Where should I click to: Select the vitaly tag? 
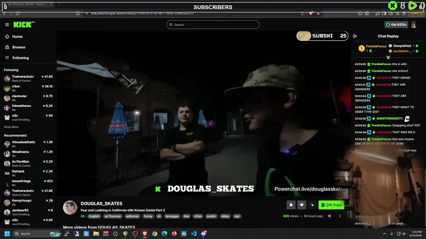coord(225,216)
